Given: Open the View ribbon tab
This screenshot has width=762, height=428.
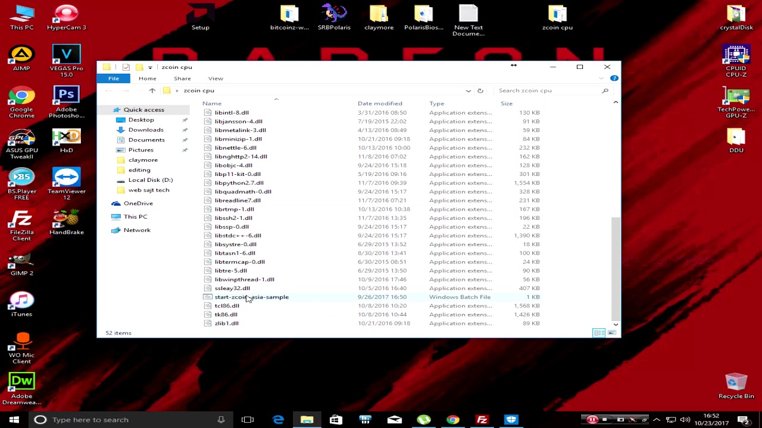Looking at the screenshot, I should (216, 78).
